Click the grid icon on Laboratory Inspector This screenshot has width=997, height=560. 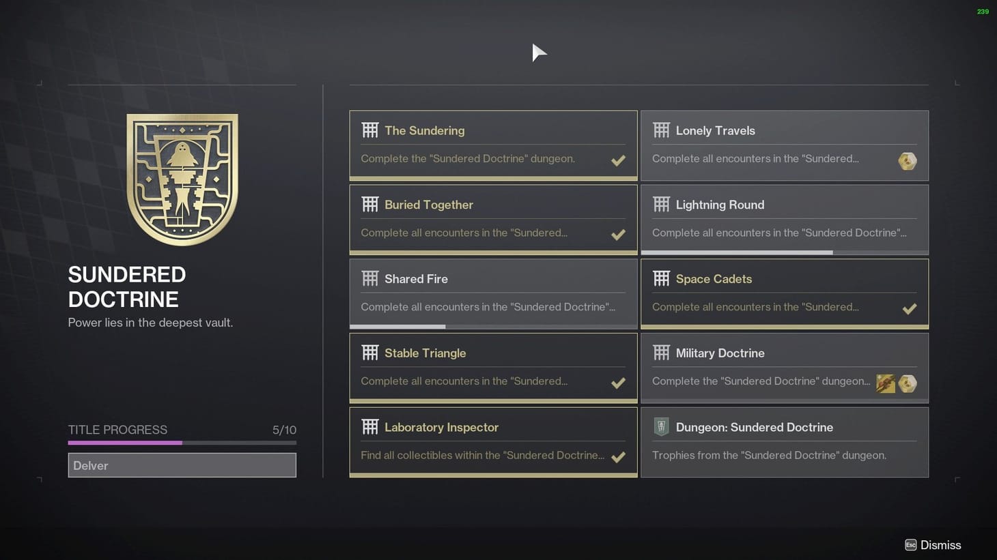click(370, 426)
